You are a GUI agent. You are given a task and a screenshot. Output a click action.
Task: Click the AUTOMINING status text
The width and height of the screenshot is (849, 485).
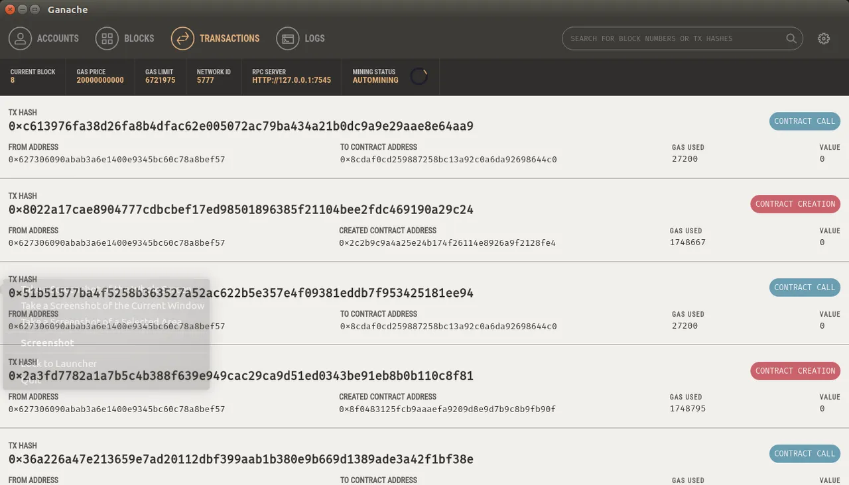click(375, 80)
